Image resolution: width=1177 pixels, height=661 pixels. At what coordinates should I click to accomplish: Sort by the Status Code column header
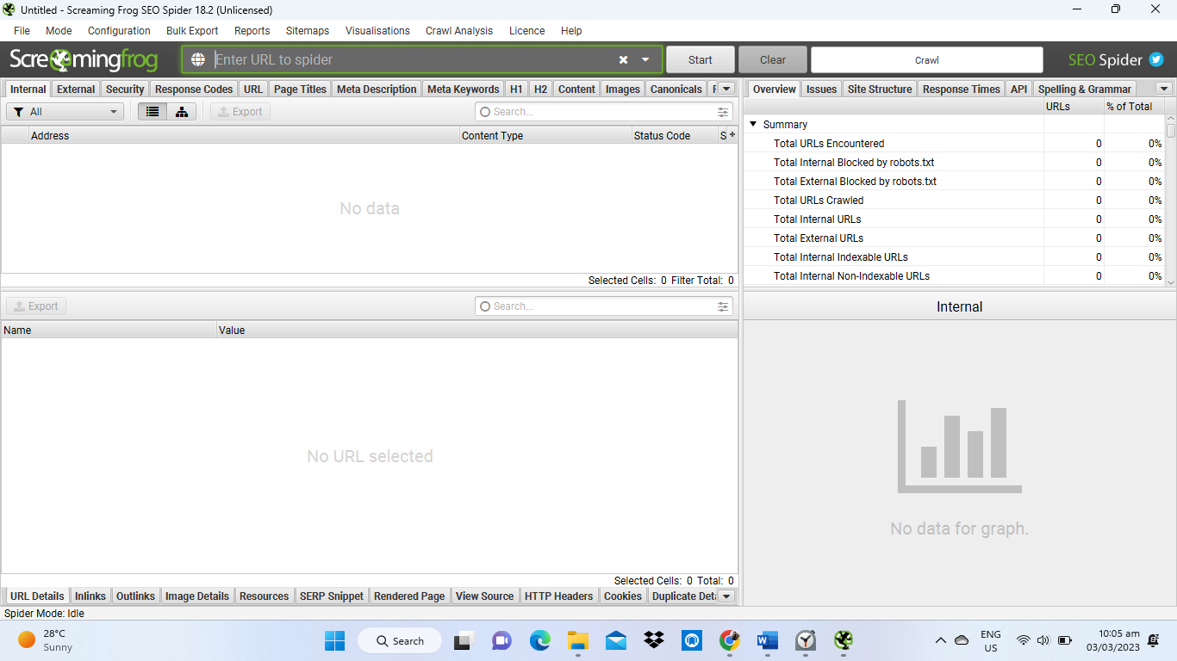click(675, 135)
